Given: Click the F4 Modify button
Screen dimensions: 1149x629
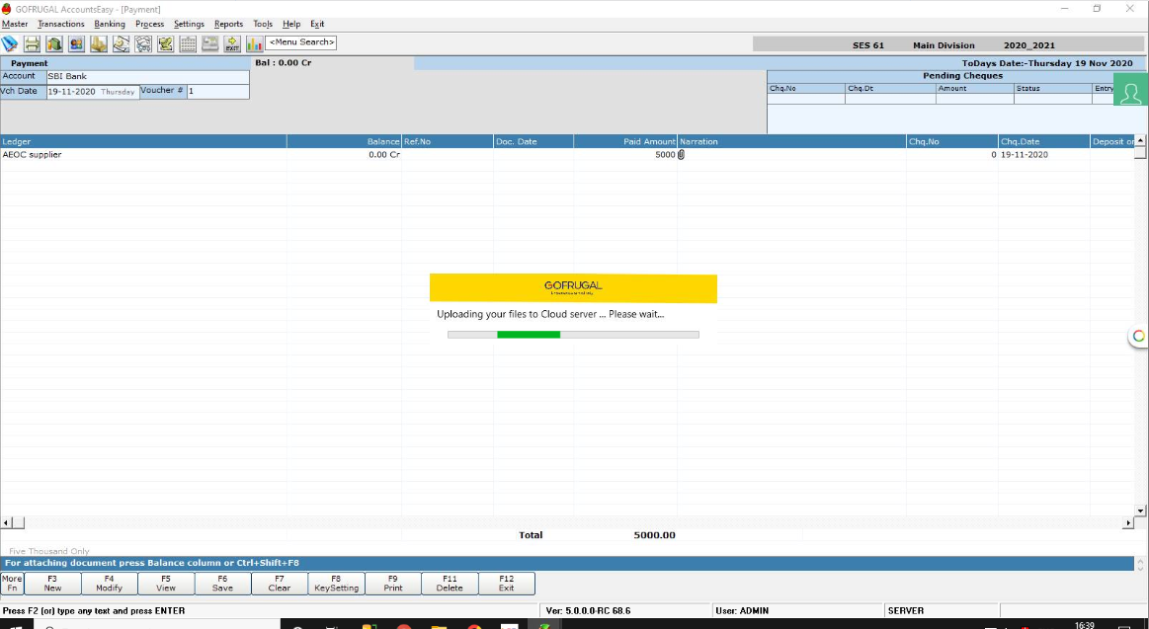Looking at the screenshot, I should (x=110, y=584).
